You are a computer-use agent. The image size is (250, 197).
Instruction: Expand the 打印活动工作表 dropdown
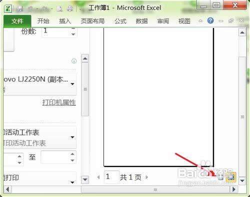(39, 137)
